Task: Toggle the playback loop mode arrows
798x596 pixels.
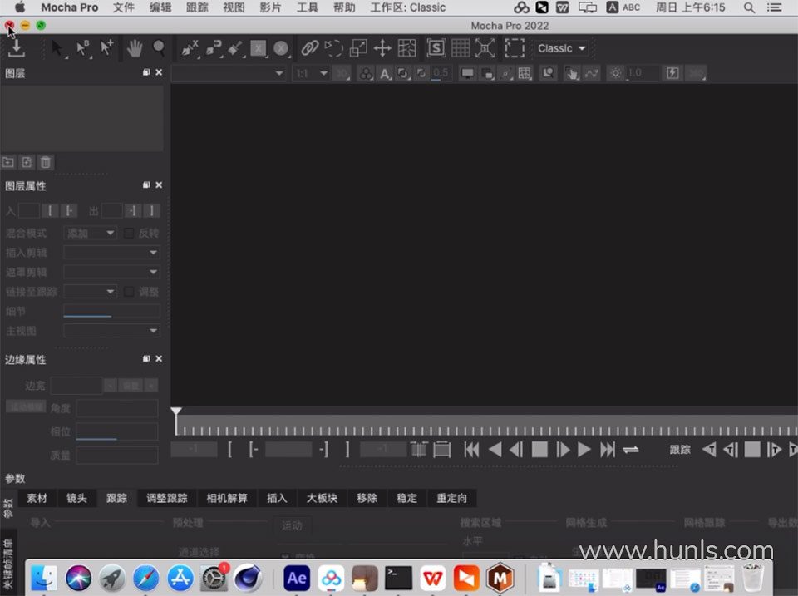Action: [x=631, y=450]
